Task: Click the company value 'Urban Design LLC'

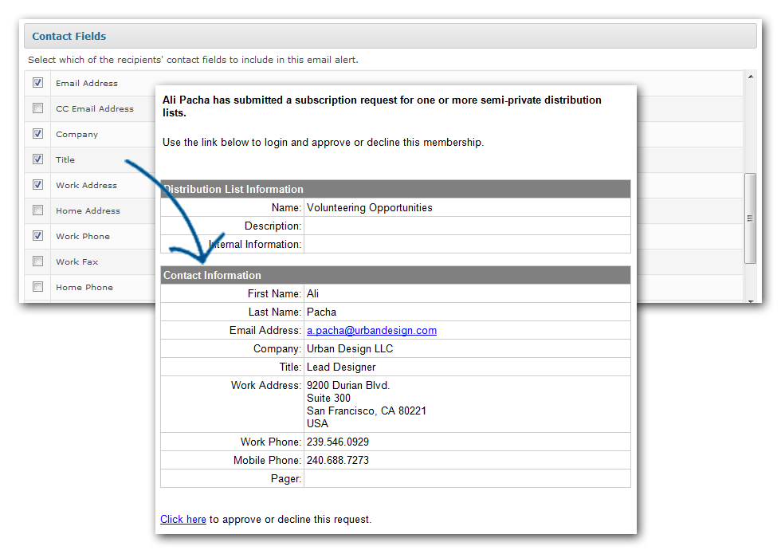Action: (x=350, y=349)
